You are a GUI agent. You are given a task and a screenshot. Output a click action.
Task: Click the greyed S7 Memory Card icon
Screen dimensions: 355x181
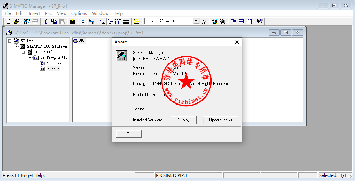(35, 21)
